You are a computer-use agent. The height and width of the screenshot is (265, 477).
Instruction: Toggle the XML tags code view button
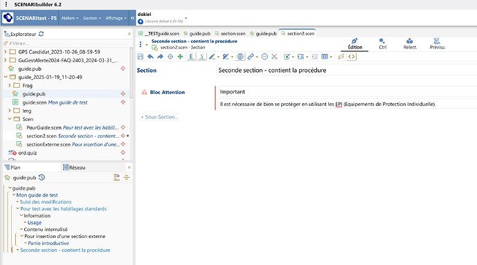(352, 57)
